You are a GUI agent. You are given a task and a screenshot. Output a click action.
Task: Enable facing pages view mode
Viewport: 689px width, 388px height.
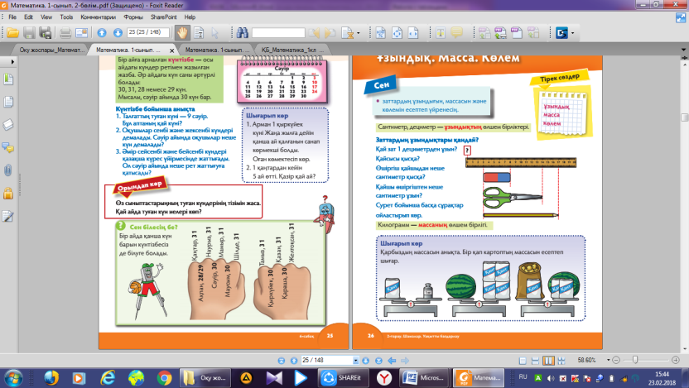[548, 361]
